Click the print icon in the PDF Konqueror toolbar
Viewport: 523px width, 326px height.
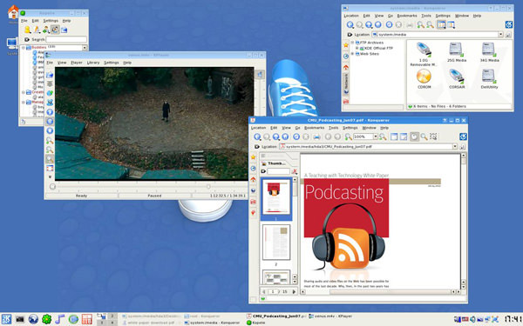click(x=316, y=136)
